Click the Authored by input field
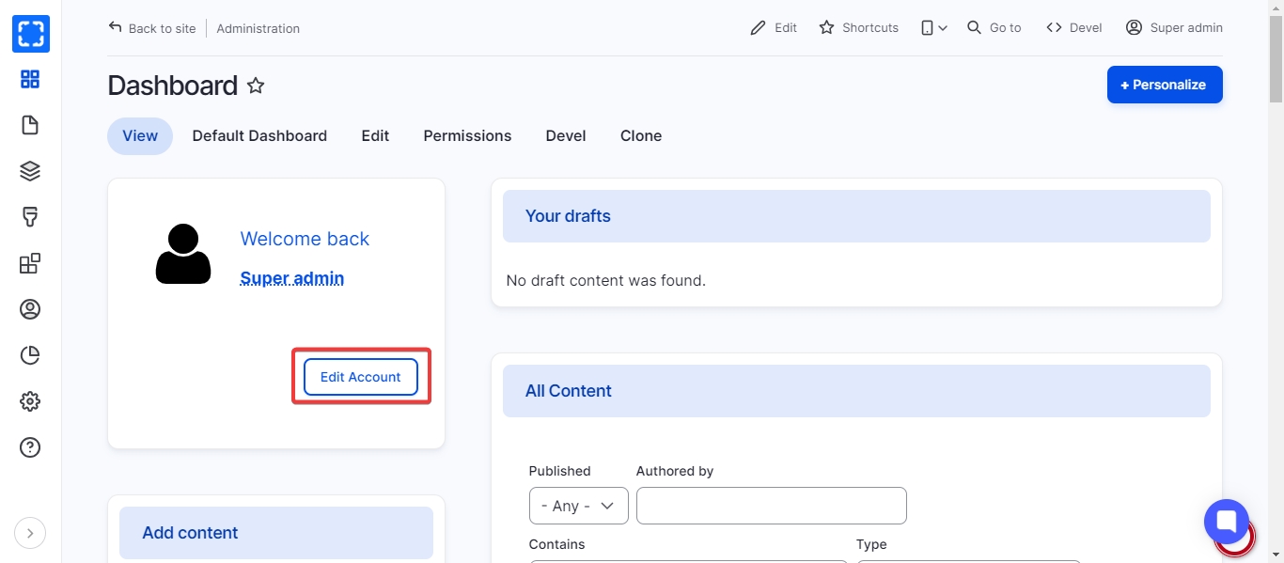 [771, 506]
